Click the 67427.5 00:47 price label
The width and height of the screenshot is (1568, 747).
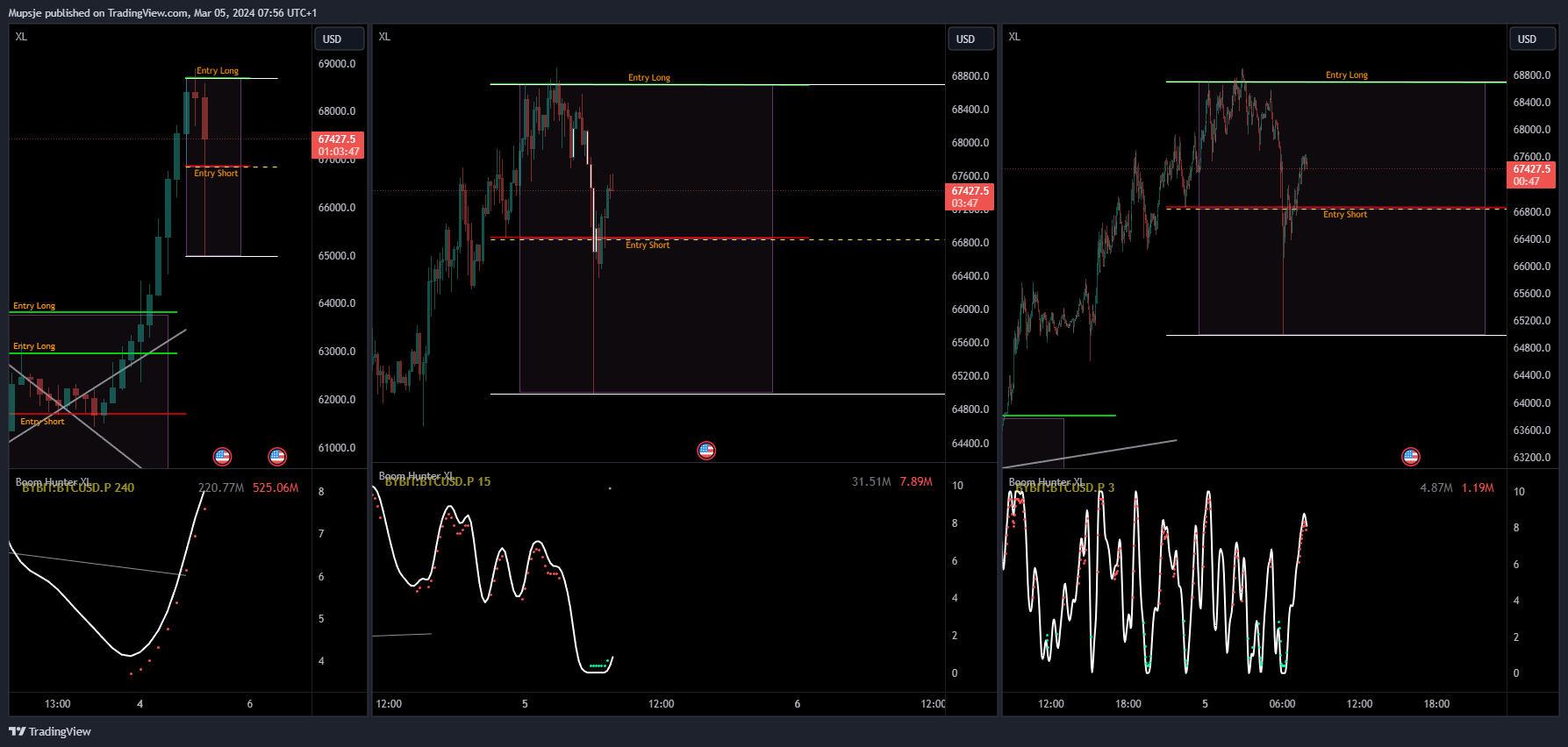pos(1531,175)
